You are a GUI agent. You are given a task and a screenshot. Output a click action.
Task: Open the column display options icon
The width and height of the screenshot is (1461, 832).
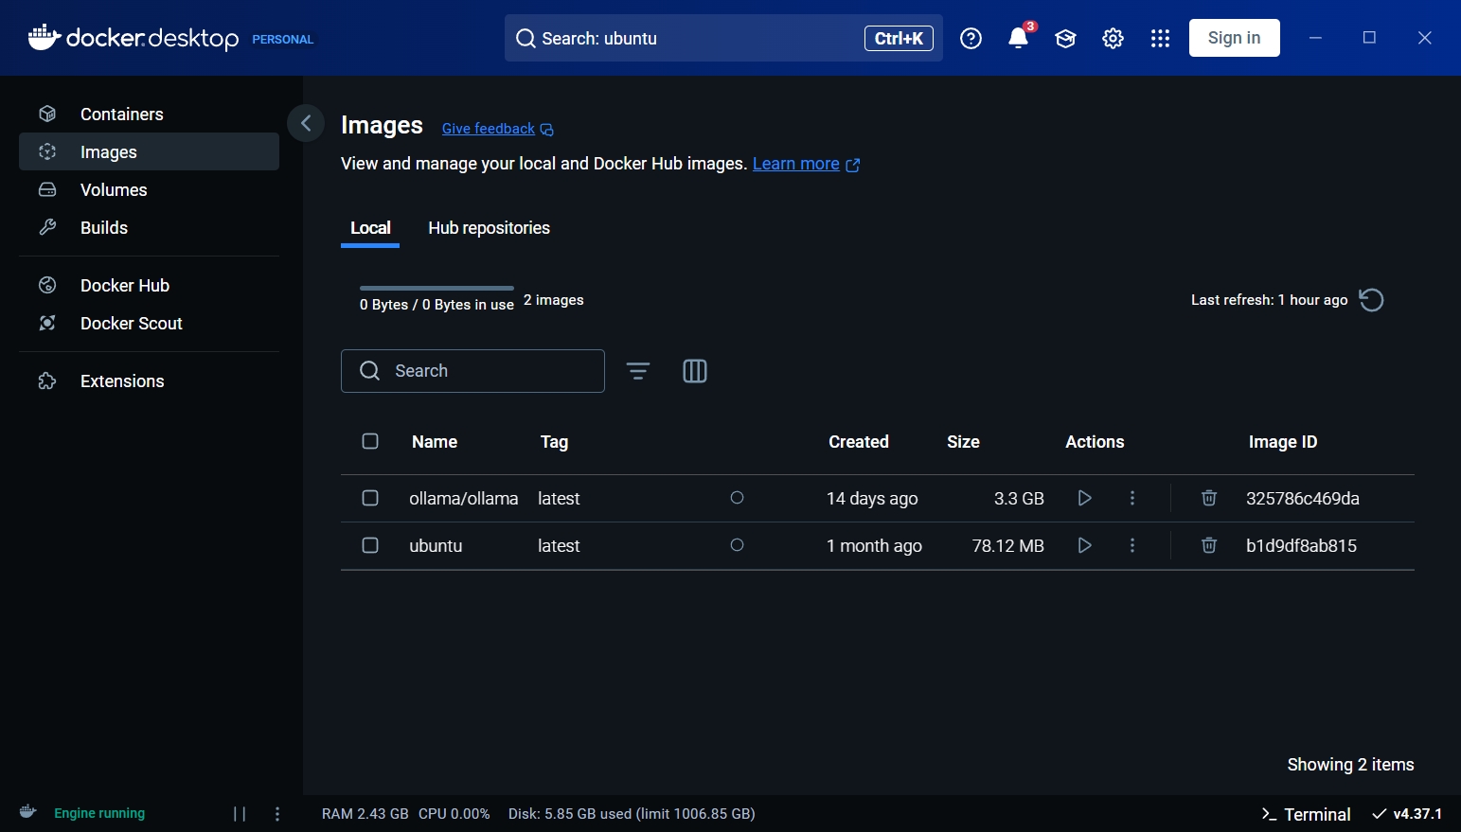point(695,371)
